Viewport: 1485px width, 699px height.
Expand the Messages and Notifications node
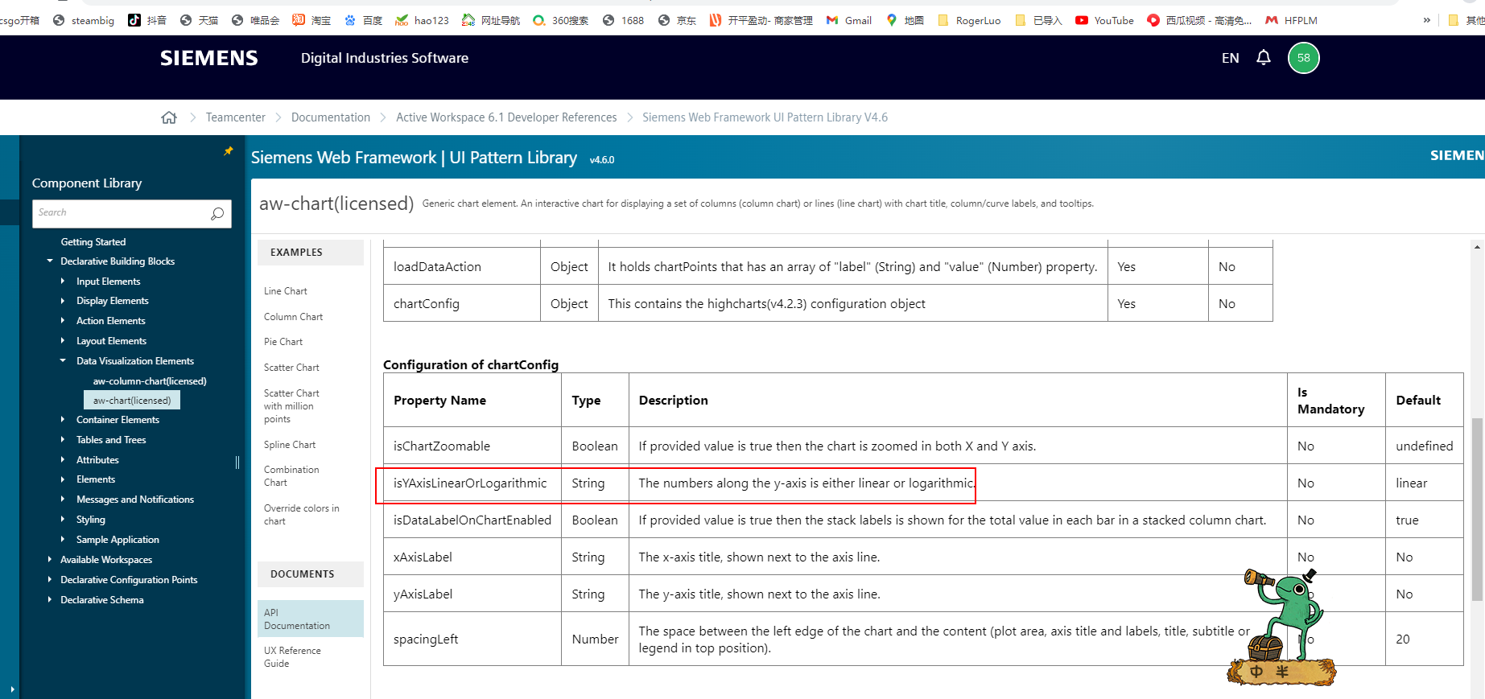pyautogui.click(x=63, y=500)
